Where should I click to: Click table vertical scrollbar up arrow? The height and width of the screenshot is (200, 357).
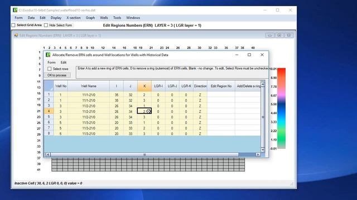point(263,84)
